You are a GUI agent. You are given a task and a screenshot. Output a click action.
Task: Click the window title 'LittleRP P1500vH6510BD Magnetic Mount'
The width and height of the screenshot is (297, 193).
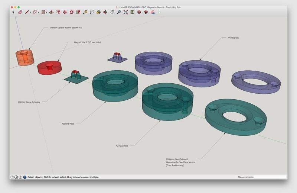coord(142,7)
